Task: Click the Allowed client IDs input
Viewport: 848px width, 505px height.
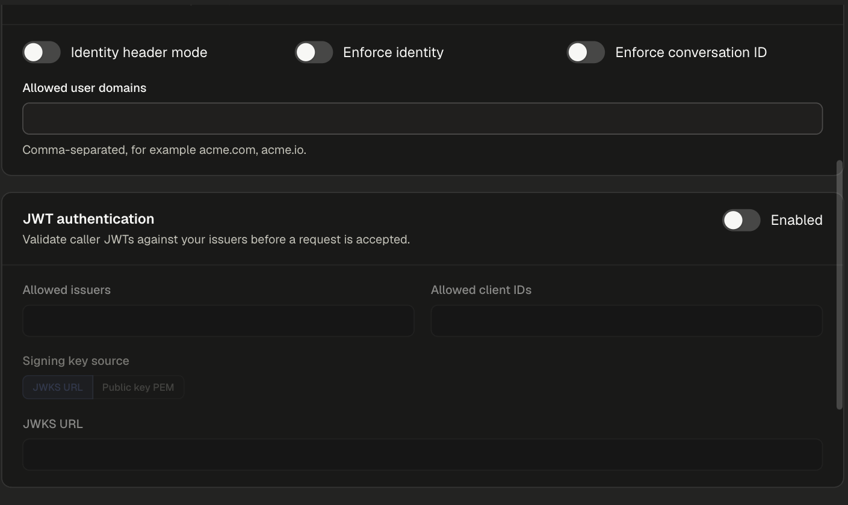Action: (x=627, y=320)
